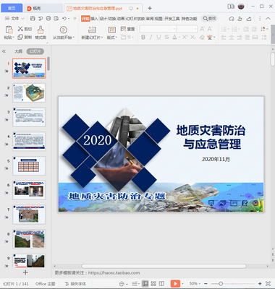275x289 pixels.
Task: Add a new slide with plus below thumbnails
Action: coord(25,272)
